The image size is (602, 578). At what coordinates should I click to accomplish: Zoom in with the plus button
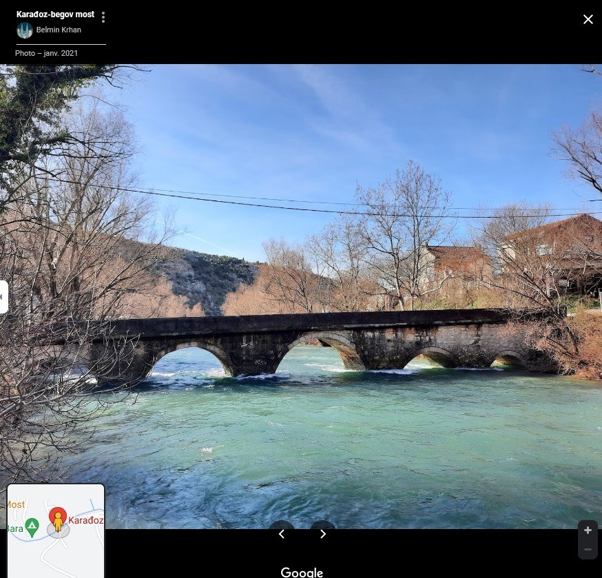tap(588, 530)
